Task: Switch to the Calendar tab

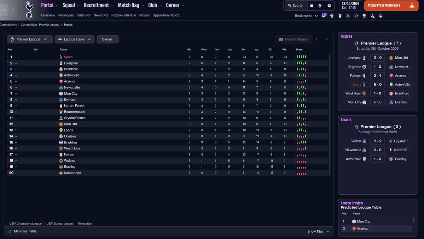Action: coord(83,16)
